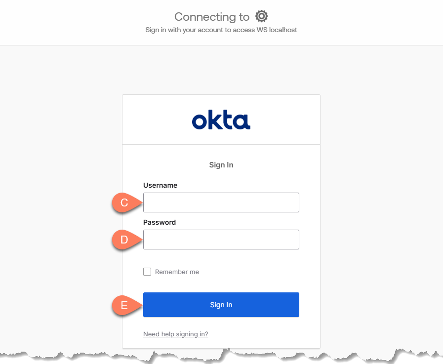
Task: Click the orange C callout marker
Action: (x=124, y=203)
